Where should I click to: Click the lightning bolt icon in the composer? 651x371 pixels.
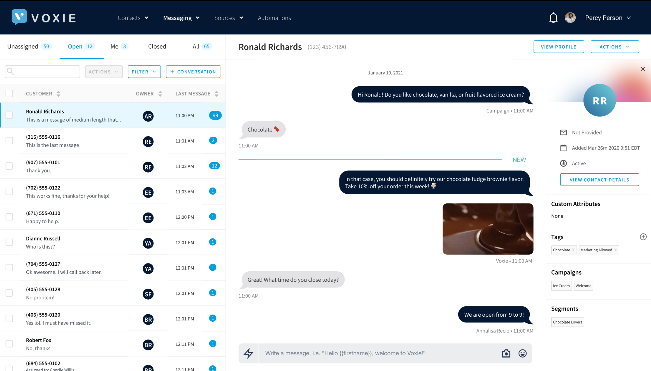click(x=248, y=353)
